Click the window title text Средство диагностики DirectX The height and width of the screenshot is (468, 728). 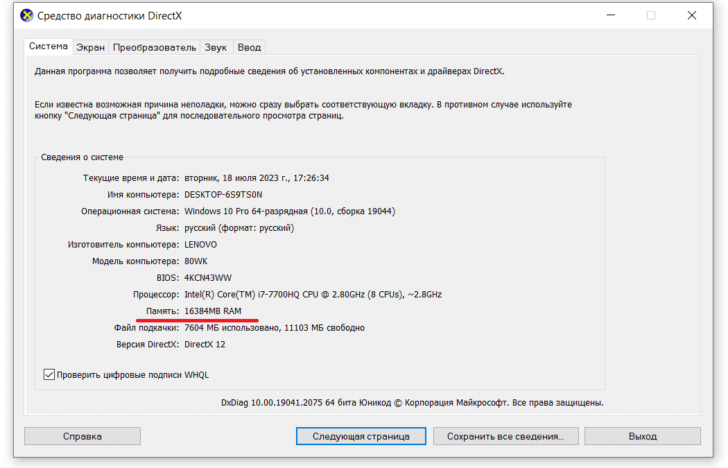(x=110, y=15)
